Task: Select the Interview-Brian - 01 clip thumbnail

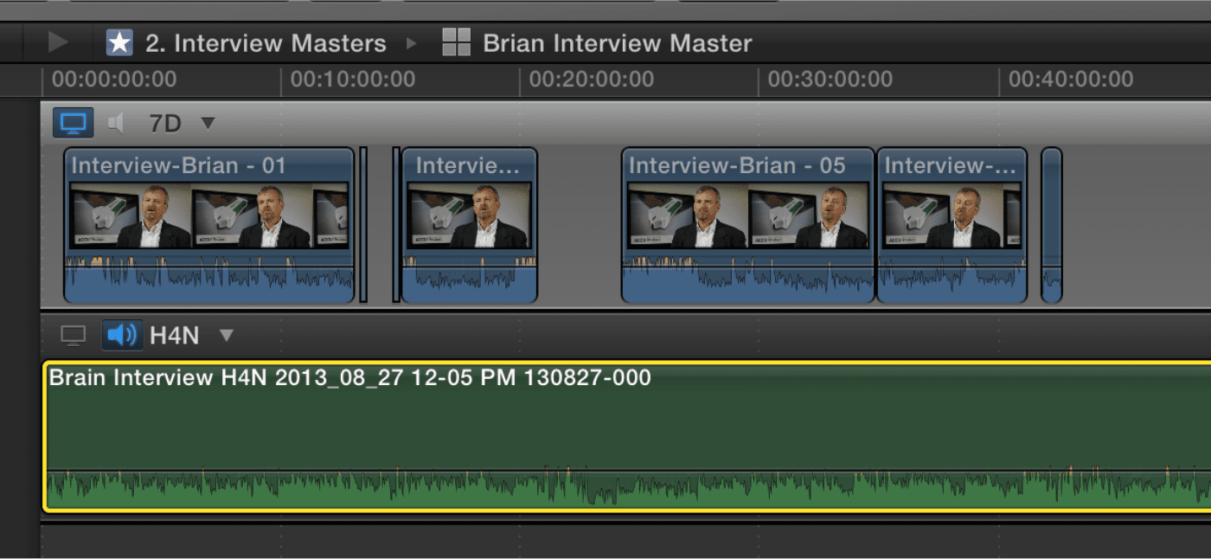Action: point(208,215)
